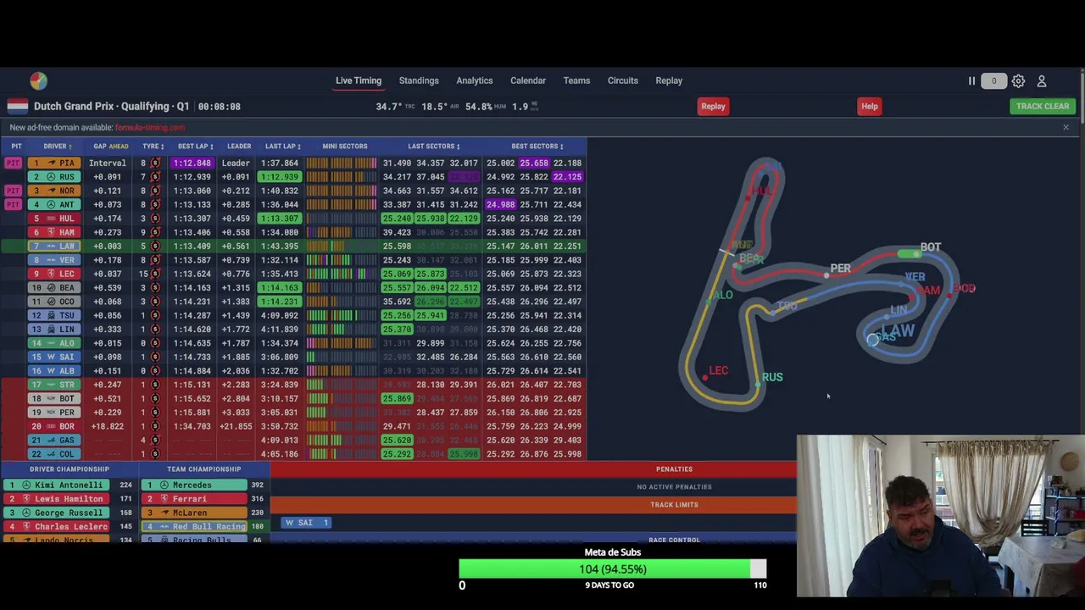
Task: Click the Mini Sectors column header
Action: point(344,146)
